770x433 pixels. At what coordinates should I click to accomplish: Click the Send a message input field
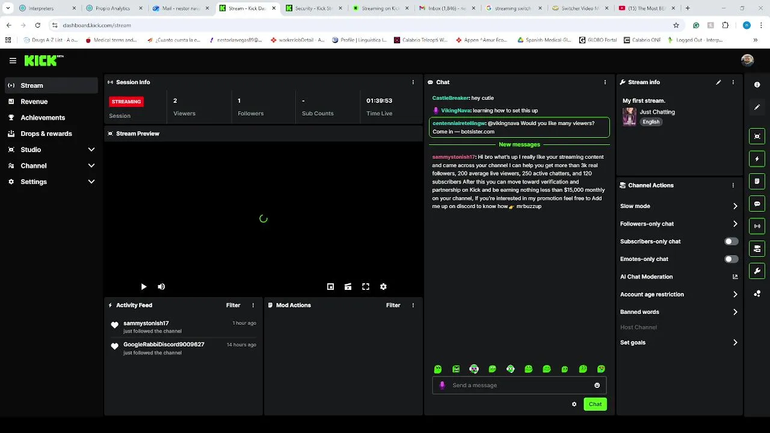(x=519, y=385)
